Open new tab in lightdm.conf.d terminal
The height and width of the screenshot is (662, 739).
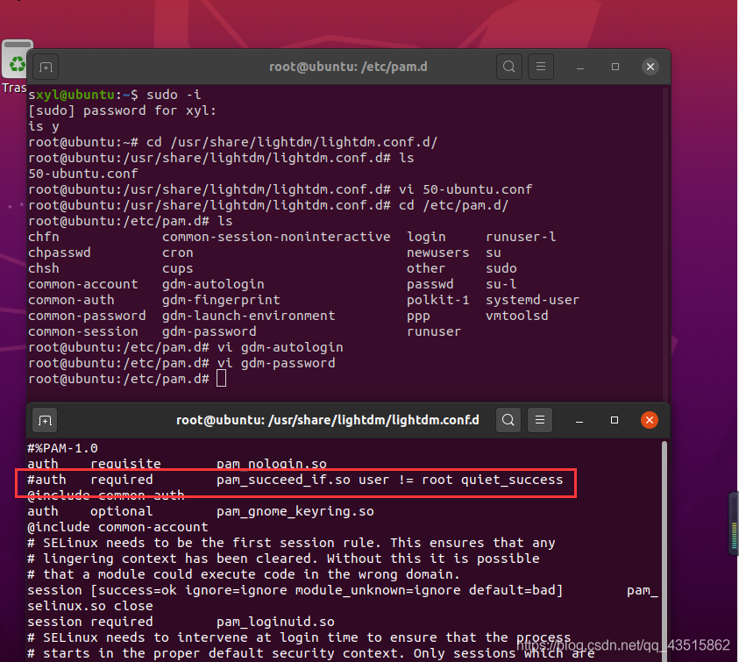point(45,420)
